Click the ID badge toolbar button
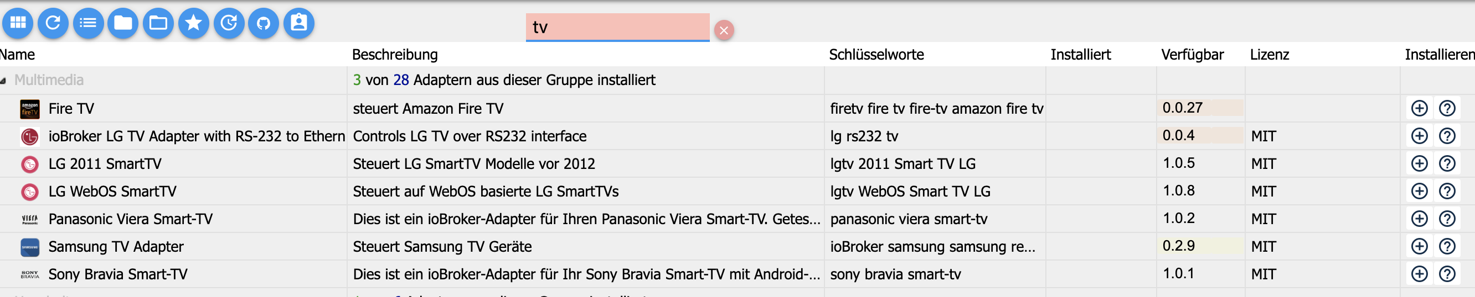Screen dimensions: 1475x297 (299, 23)
